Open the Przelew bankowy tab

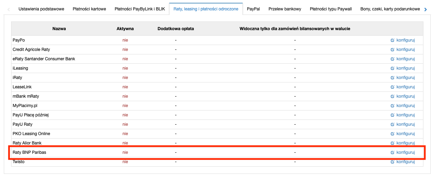coord(285,9)
